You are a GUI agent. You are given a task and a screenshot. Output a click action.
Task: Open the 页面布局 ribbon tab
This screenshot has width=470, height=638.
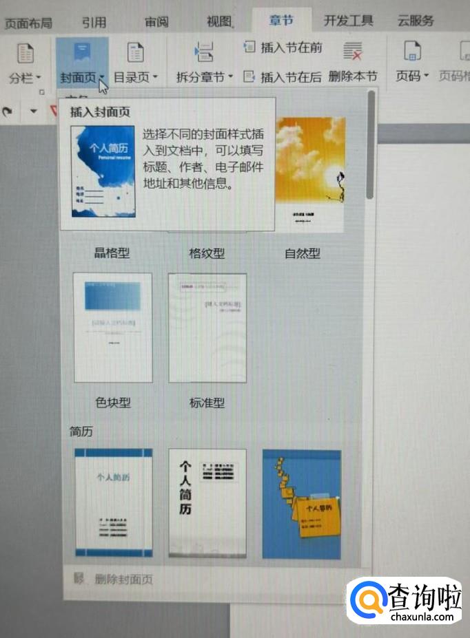[x=28, y=23]
